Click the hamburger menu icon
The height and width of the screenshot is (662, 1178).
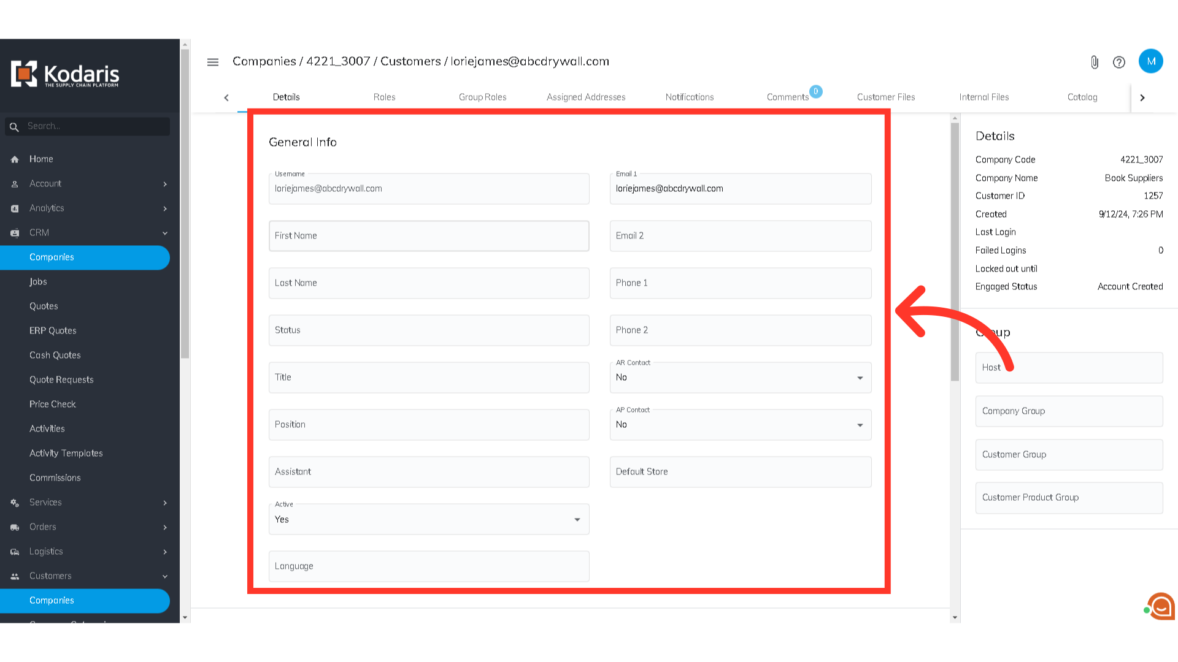(x=213, y=62)
